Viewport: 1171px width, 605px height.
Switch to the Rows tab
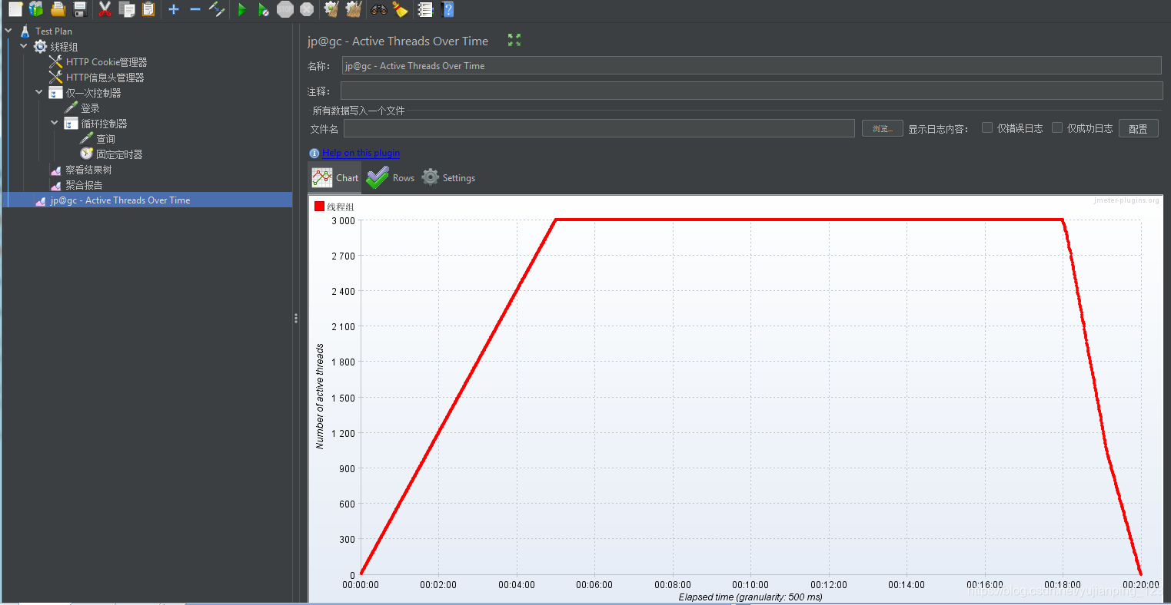[391, 178]
